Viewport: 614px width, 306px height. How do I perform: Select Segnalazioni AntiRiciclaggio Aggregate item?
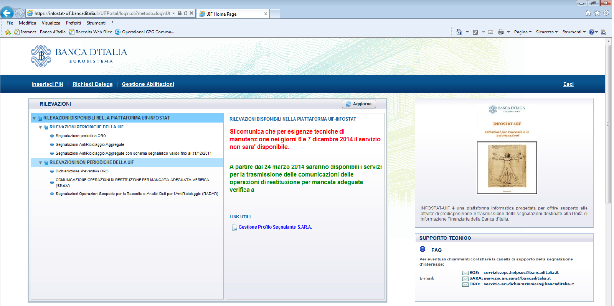[x=90, y=145]
